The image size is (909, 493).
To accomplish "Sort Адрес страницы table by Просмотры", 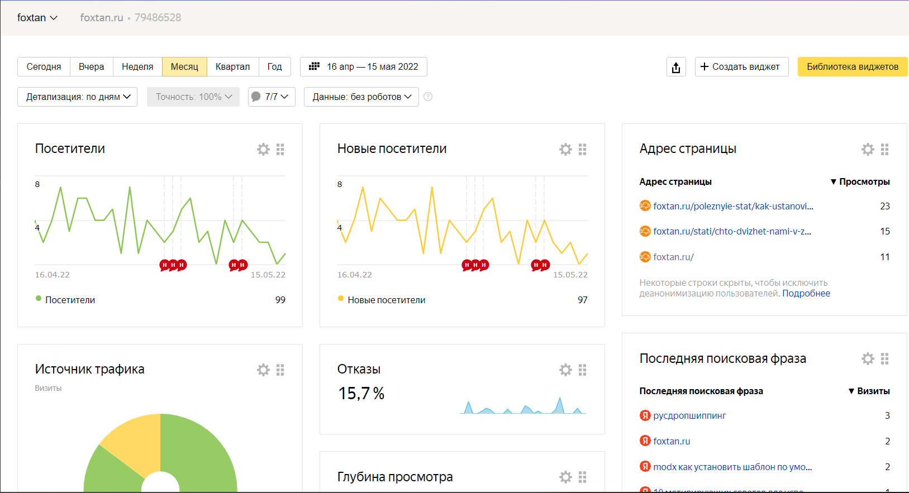I will (x=860, y=182).
